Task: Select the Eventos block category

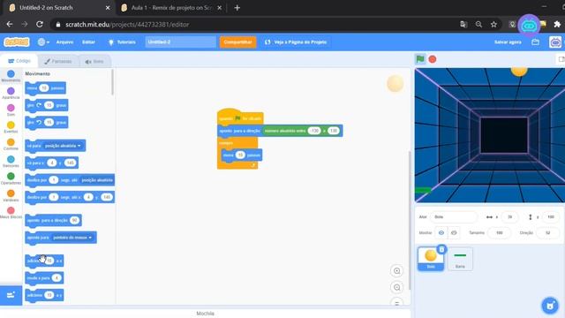Action: pos(11,127)
